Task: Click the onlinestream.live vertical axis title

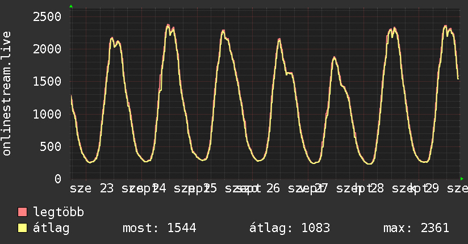Action: 6,94
